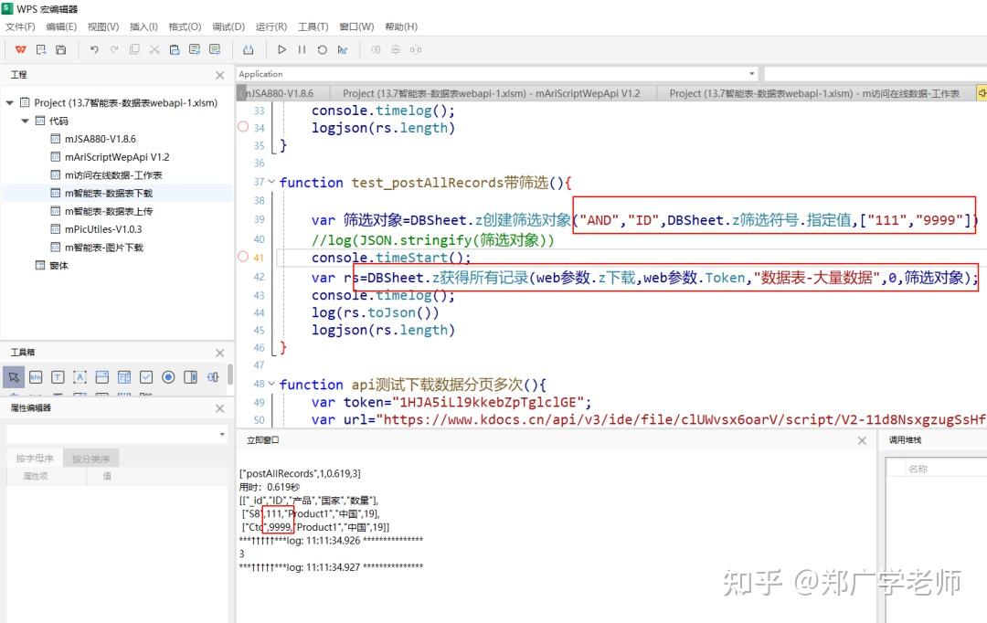Pause execution with the Pause toolbar icon
Image resolution: width=987 pixels, height=623 pixels.
coord(302,50)
